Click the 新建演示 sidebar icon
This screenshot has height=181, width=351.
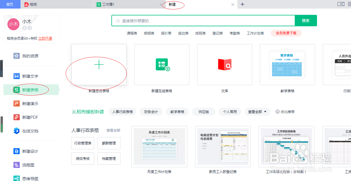click(29, 103)
